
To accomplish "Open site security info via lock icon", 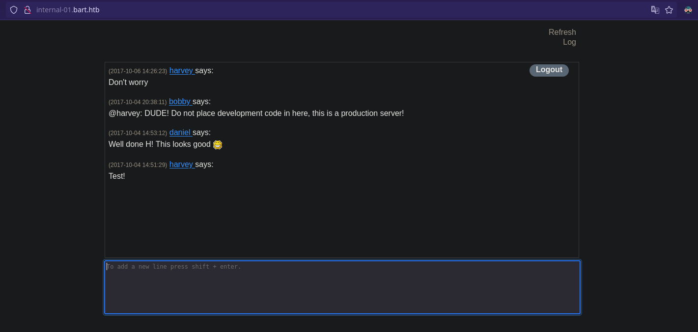I will tap(28, 10).
